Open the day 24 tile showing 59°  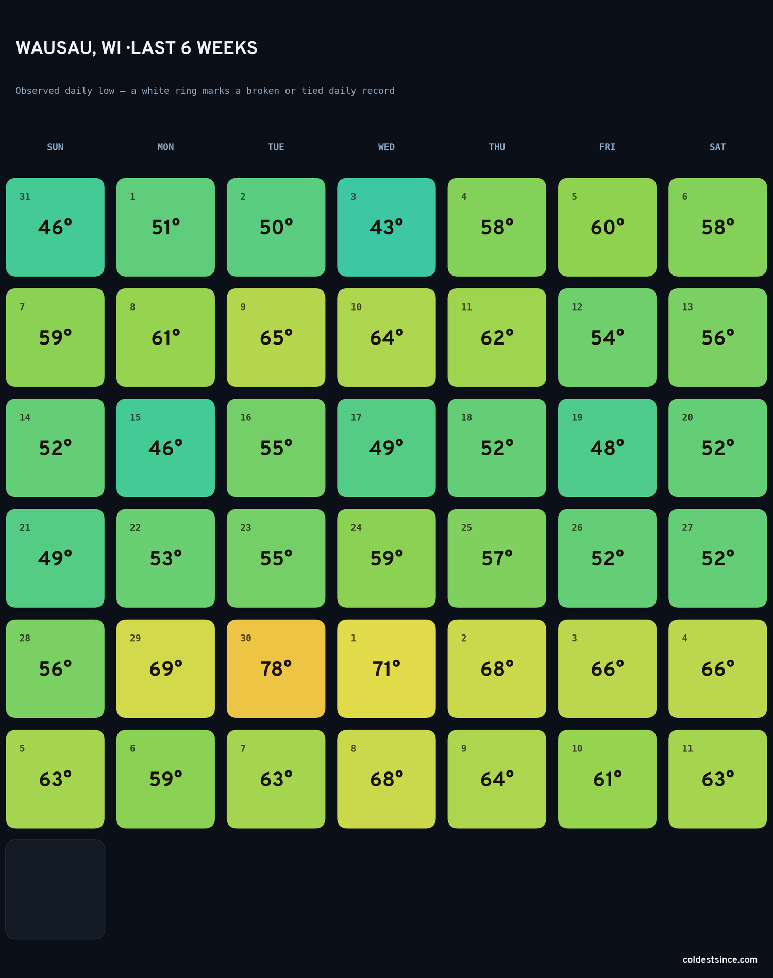coord(386,558)
